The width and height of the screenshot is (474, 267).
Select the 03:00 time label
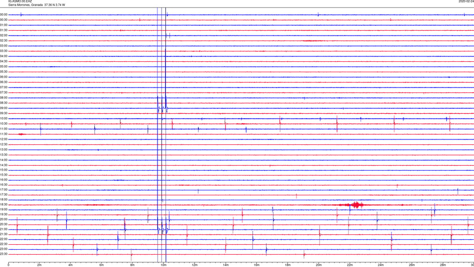pyautogui.click(x=4, y=45)
